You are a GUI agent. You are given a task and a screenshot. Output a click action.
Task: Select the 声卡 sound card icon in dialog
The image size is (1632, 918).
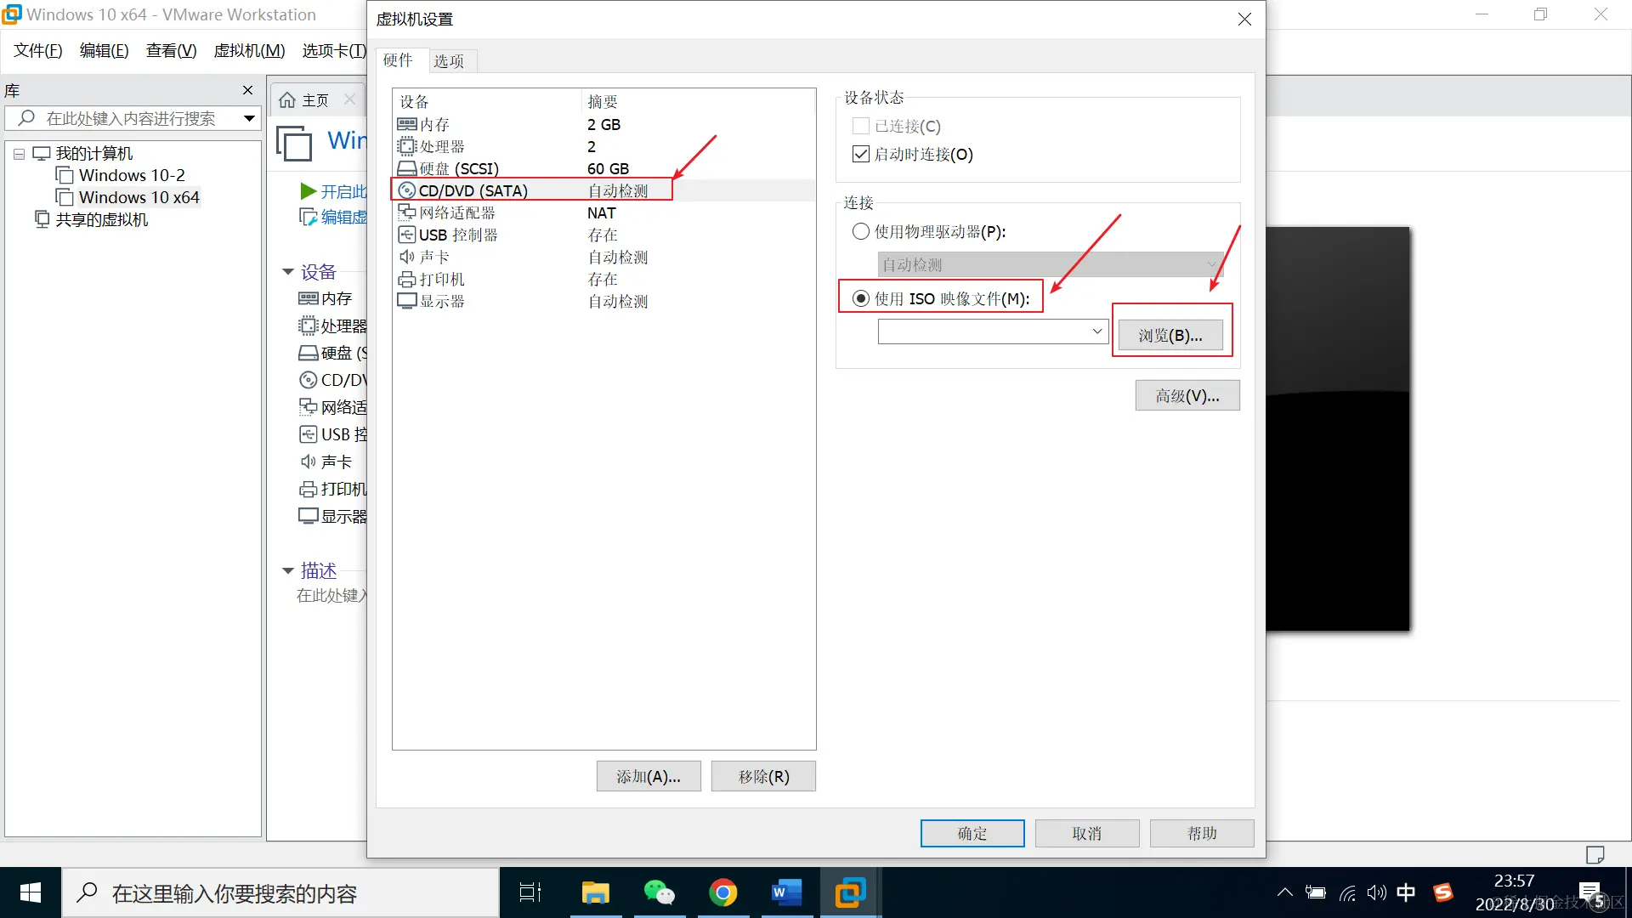(407, 257)
